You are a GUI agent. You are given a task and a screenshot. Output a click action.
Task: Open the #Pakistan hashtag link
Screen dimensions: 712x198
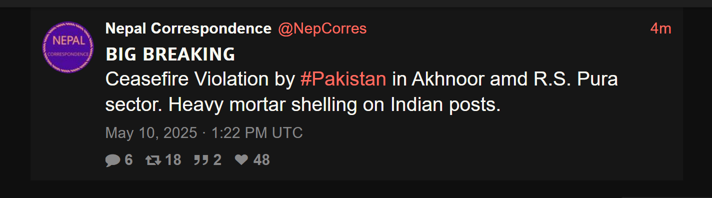(x=343, y=79)
